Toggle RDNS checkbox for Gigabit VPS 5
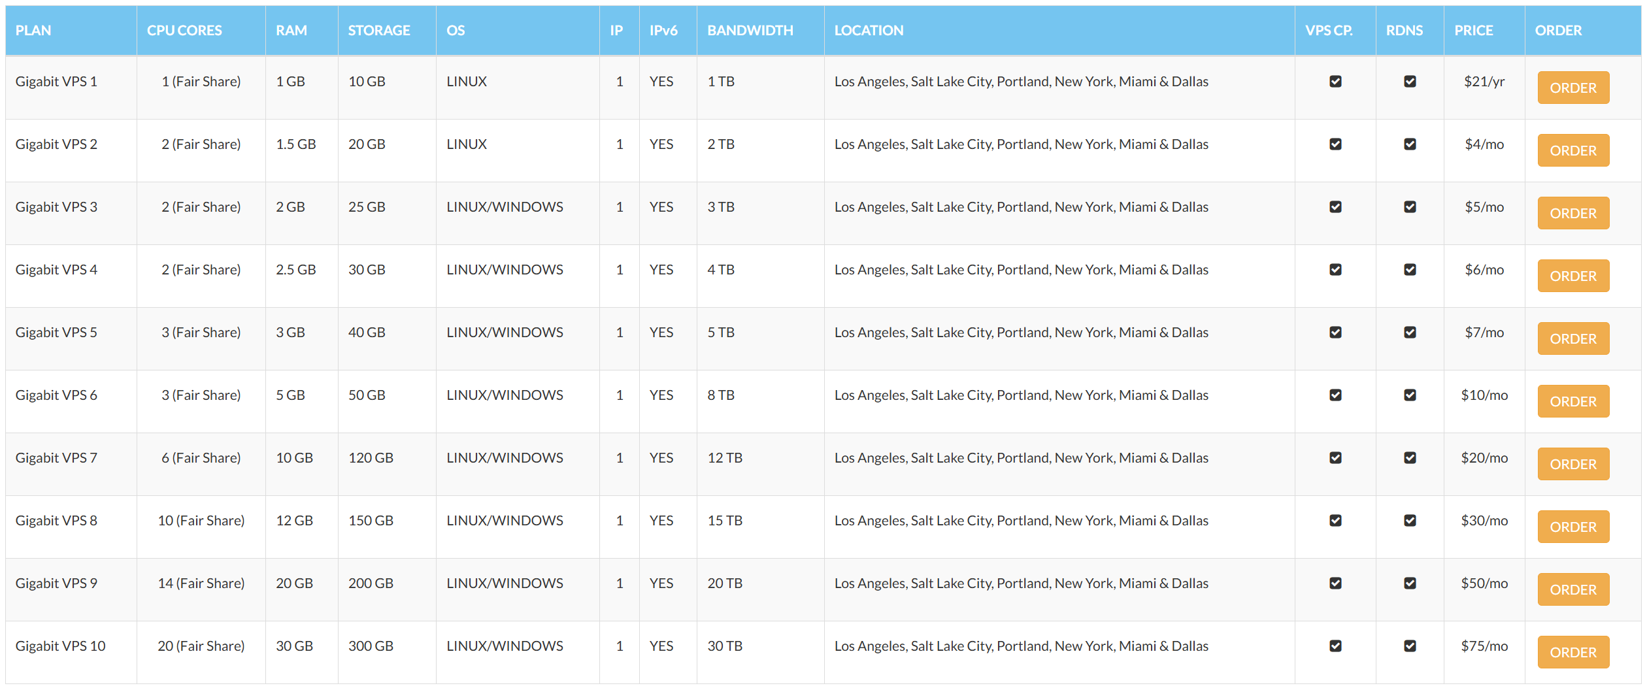This screenshot has width=1647, height=690. (x=1410, y=332)
